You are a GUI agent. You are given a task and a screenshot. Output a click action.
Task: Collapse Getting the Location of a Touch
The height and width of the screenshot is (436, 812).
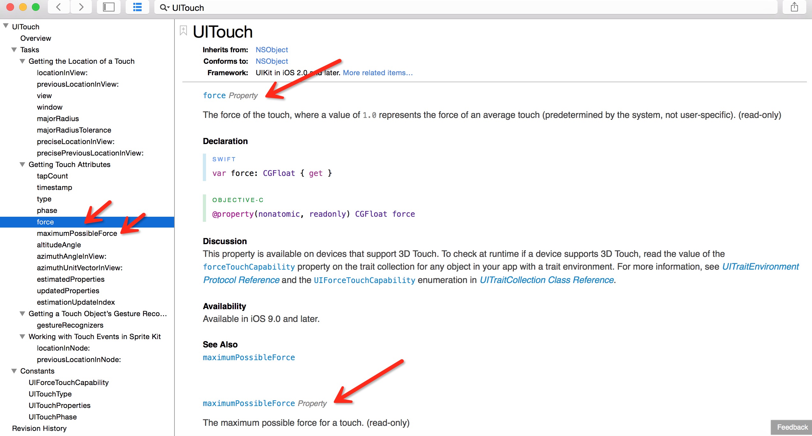tap(22, 61)
